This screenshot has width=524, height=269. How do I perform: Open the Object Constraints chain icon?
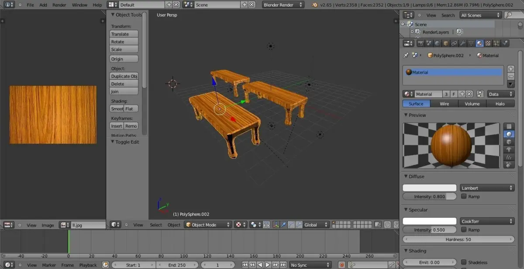coord(454,43)
